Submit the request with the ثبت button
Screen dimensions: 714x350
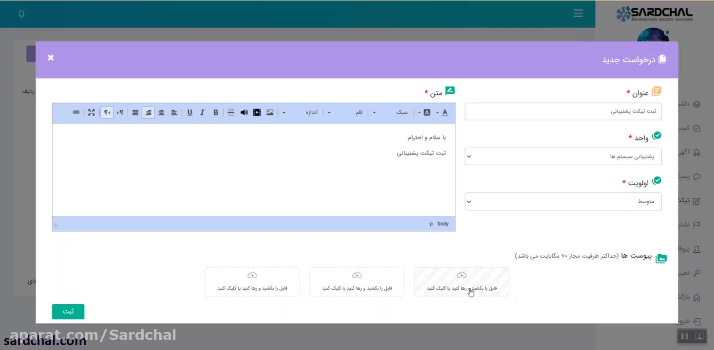(x=68, y=312)
